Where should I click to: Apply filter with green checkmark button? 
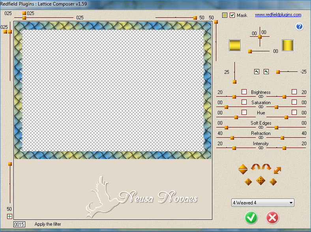click(x=251, y=217)
